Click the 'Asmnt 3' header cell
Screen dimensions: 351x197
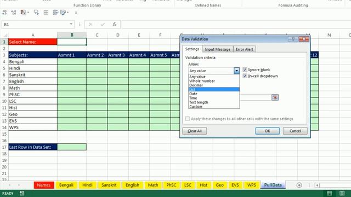(x=118, y=55)
